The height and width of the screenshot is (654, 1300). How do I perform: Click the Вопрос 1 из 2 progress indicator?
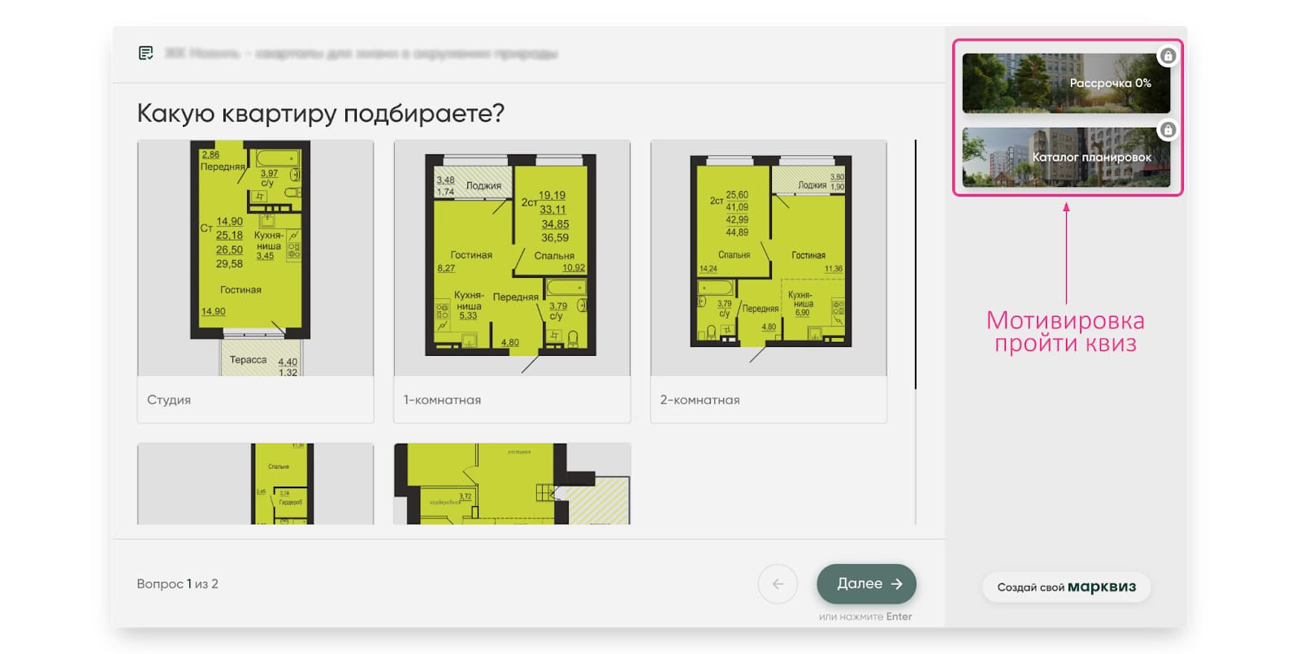(x=177, y=583)
